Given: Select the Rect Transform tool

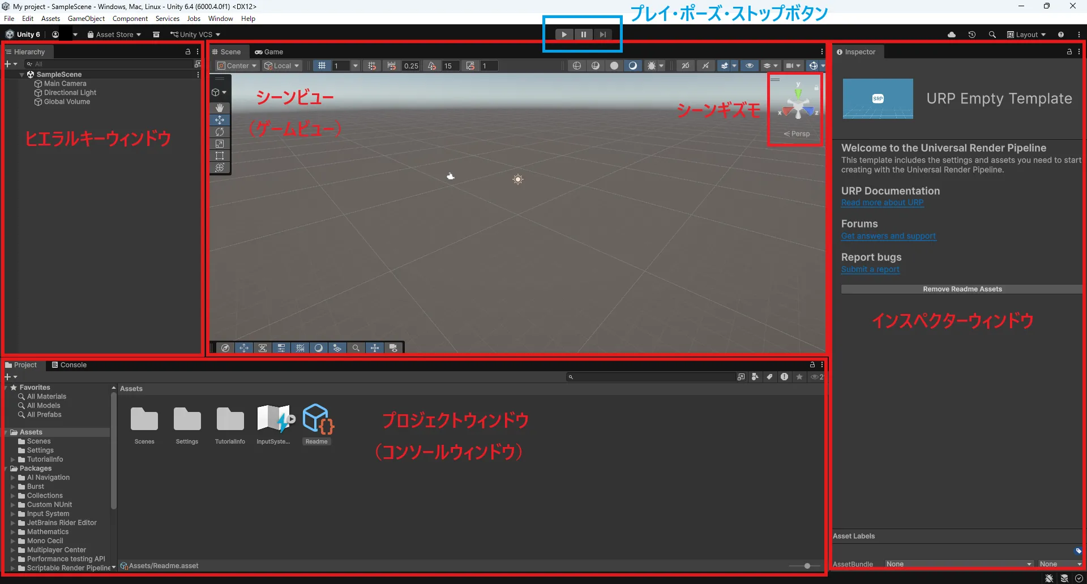Looking at the screenshot, I should pos(220,156).
